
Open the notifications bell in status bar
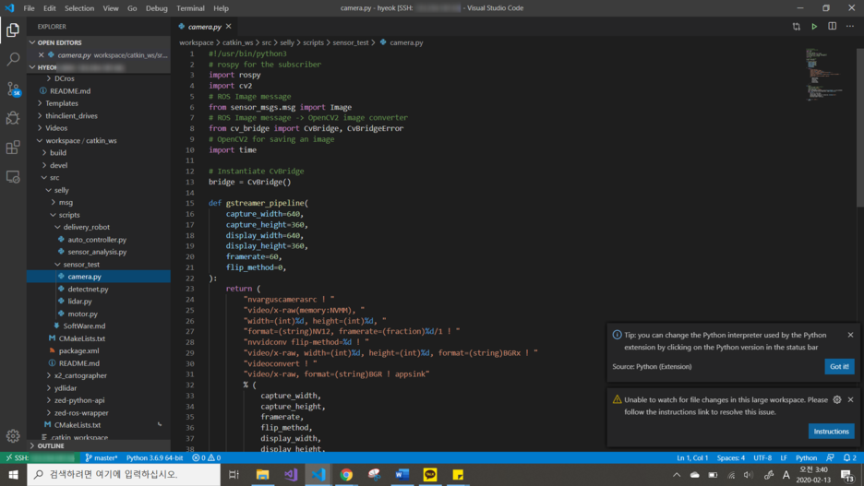[x=849, y=458]
